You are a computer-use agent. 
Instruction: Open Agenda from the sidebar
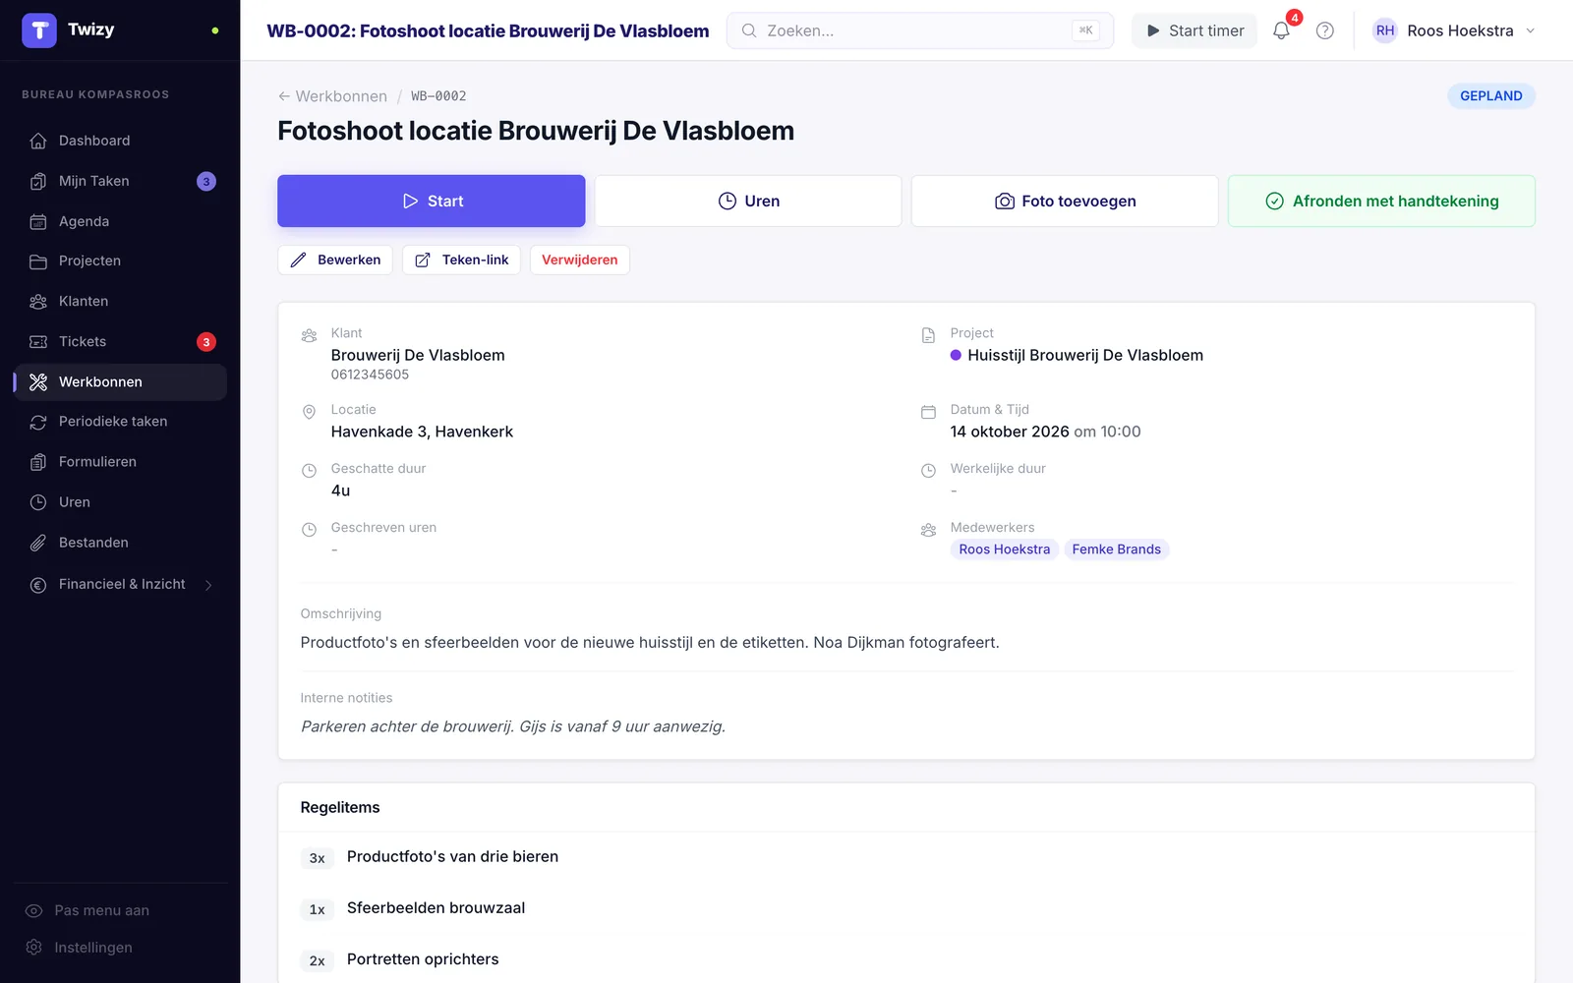pos(120,221)
